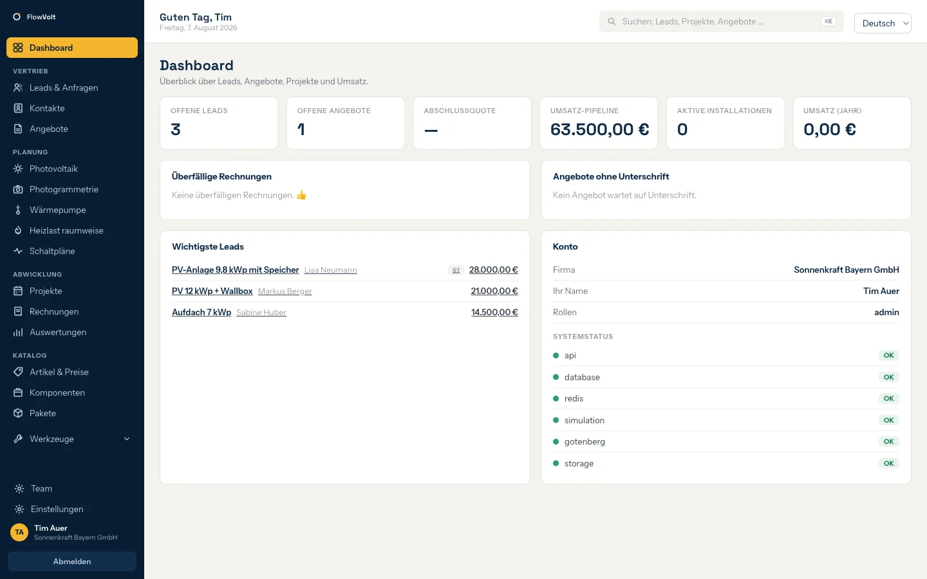The image size is (927, 579).
Task: Click the OK badge for database
Action: coord(889,377)
